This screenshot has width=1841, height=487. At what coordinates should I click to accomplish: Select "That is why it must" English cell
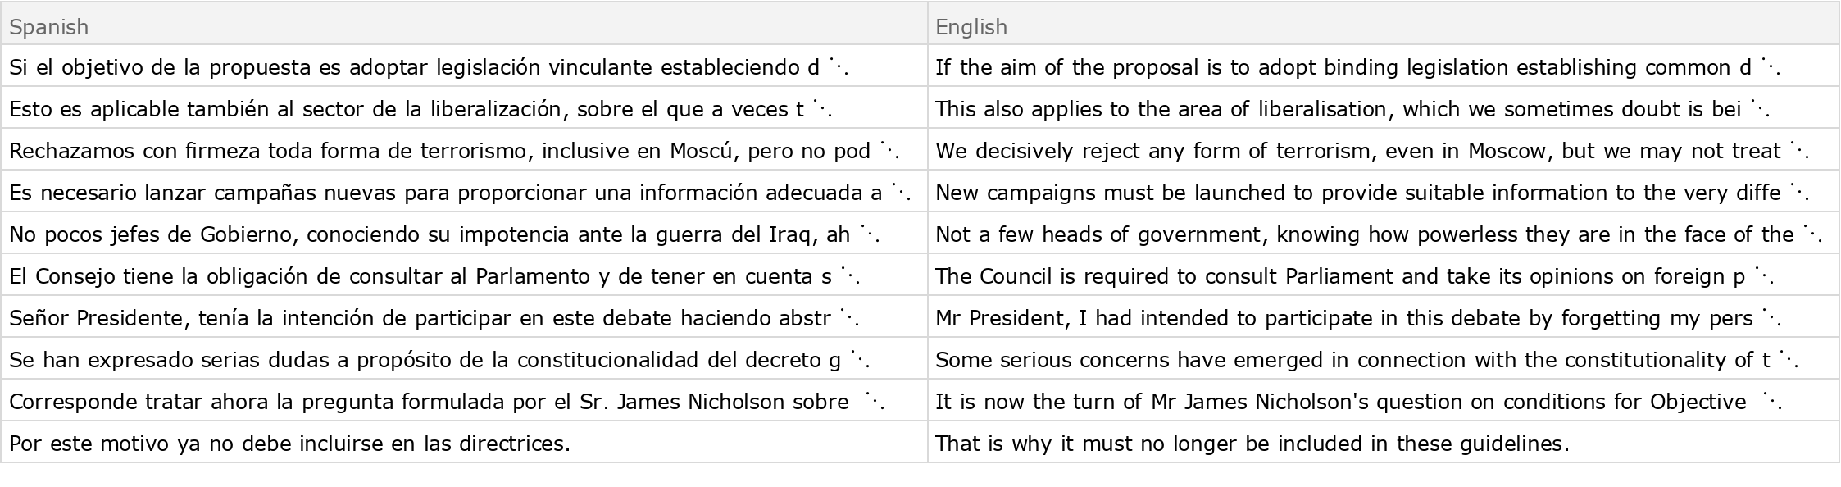pos(1252,444)
